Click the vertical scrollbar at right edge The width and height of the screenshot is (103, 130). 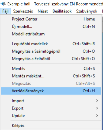[102, 72]
